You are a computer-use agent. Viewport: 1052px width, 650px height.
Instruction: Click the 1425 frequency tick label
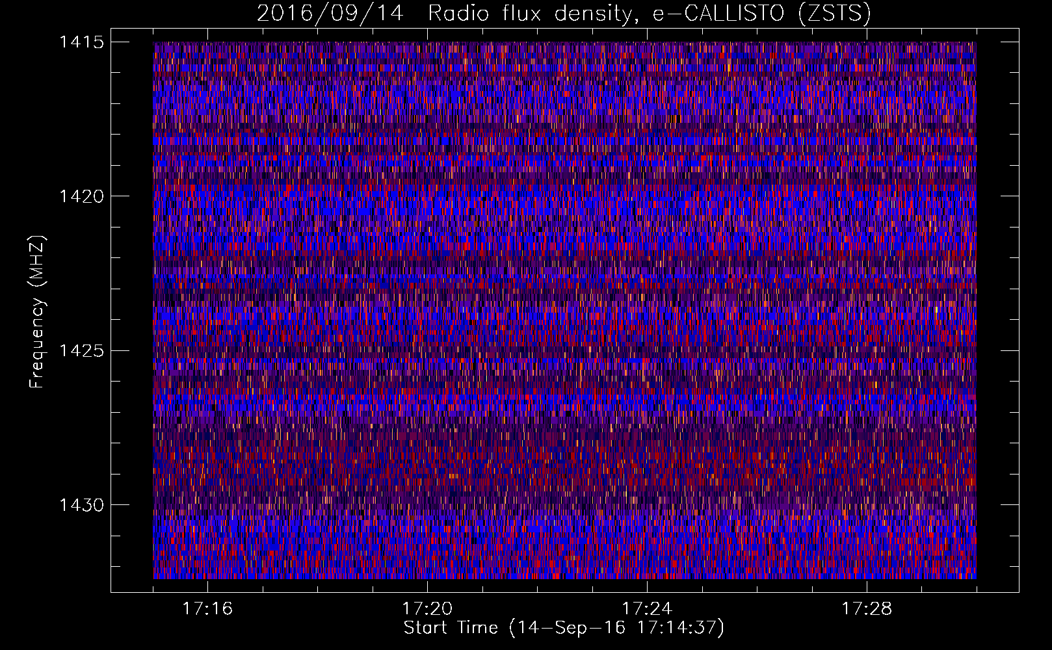(x=81, y=351)
